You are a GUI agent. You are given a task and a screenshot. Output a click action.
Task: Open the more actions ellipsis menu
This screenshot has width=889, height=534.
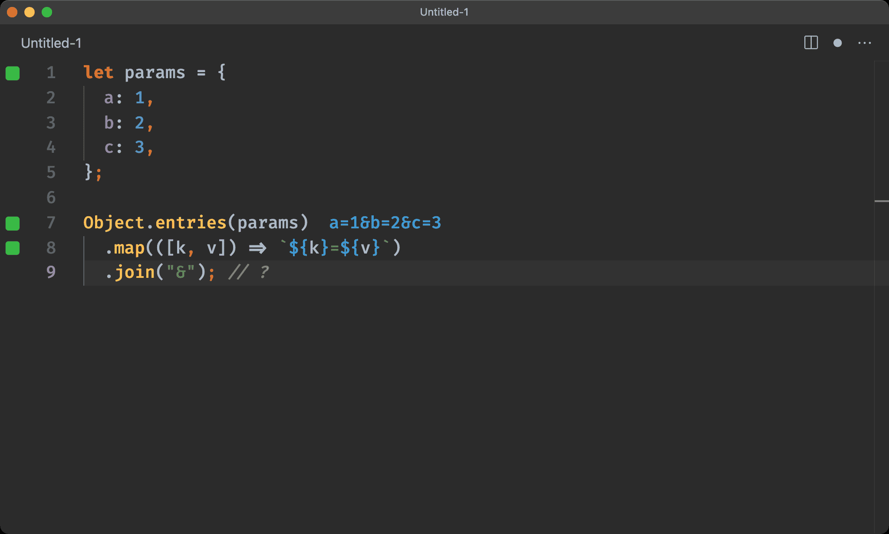[864, 43]
